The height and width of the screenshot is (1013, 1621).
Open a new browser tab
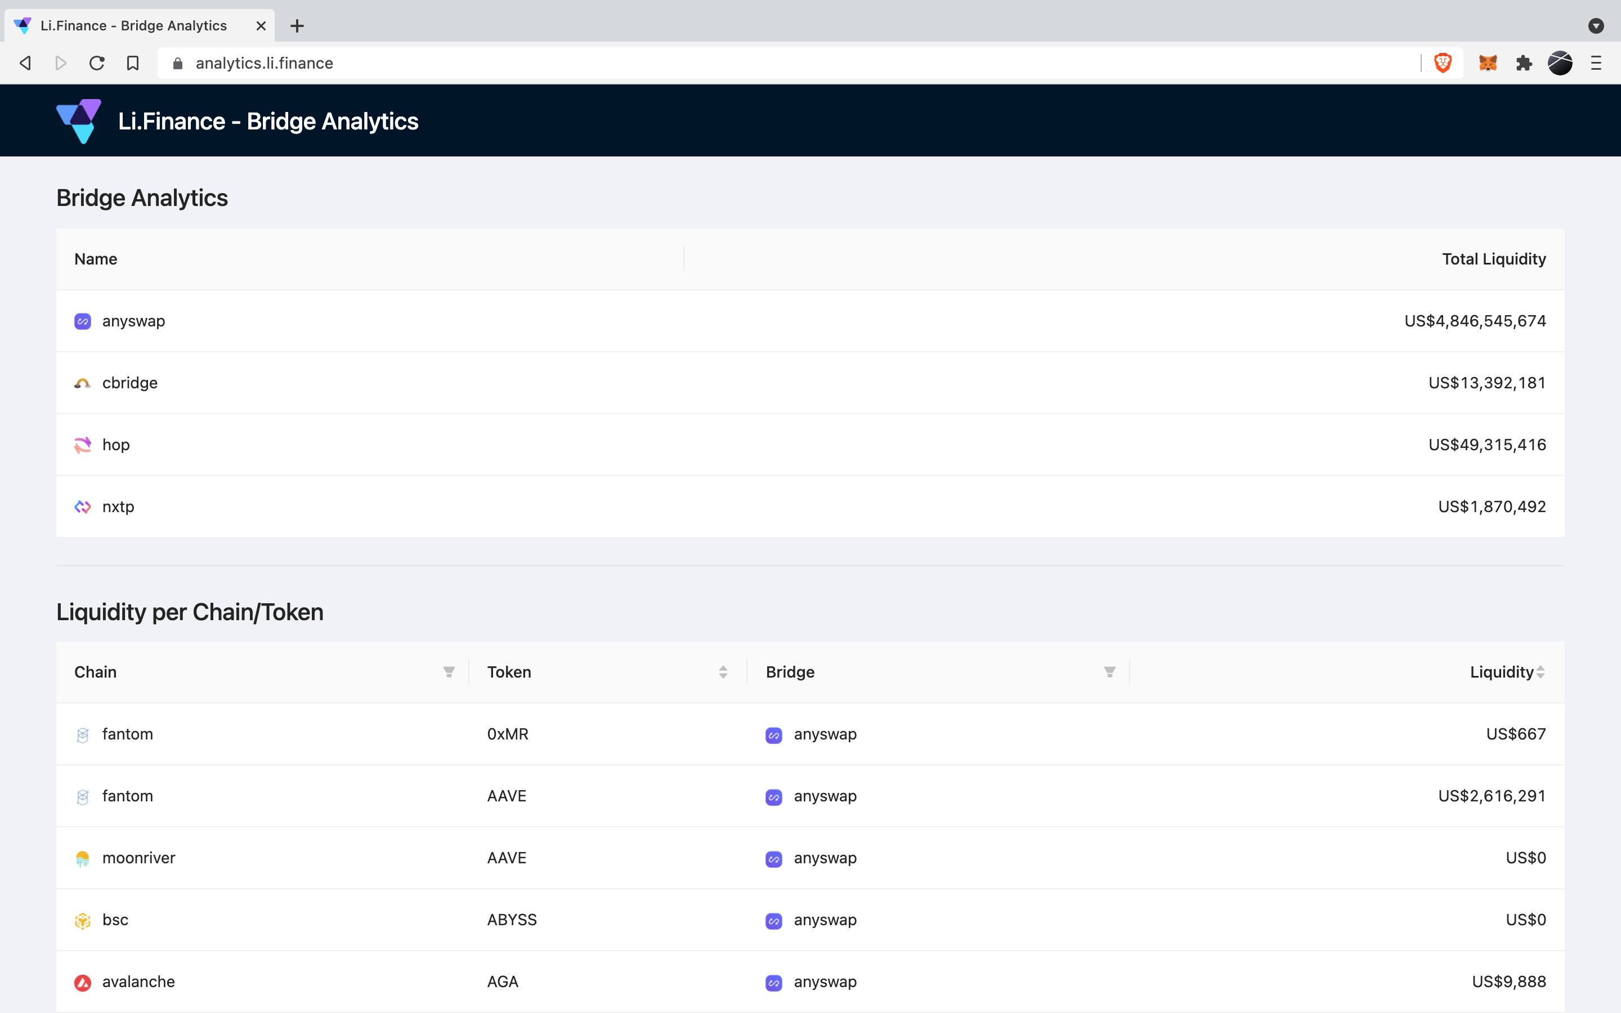click(x=297, y=26)
